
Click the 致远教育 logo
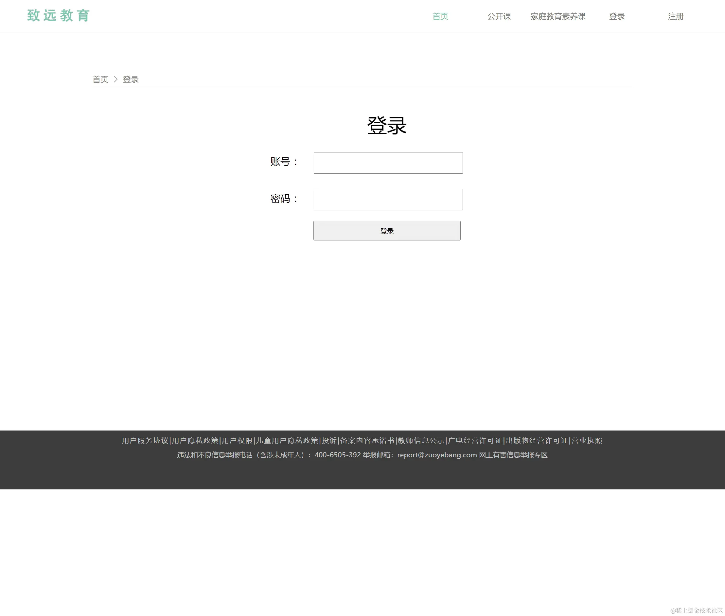[x=58, y=16]
